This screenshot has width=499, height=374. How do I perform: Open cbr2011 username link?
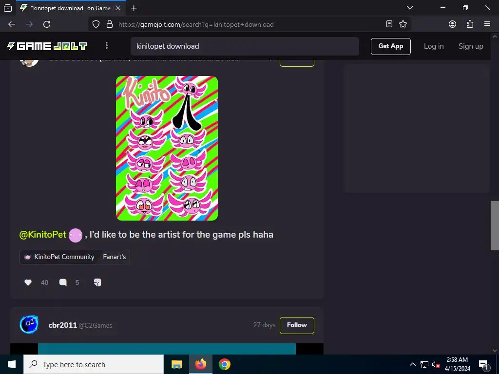pos(63,325)
